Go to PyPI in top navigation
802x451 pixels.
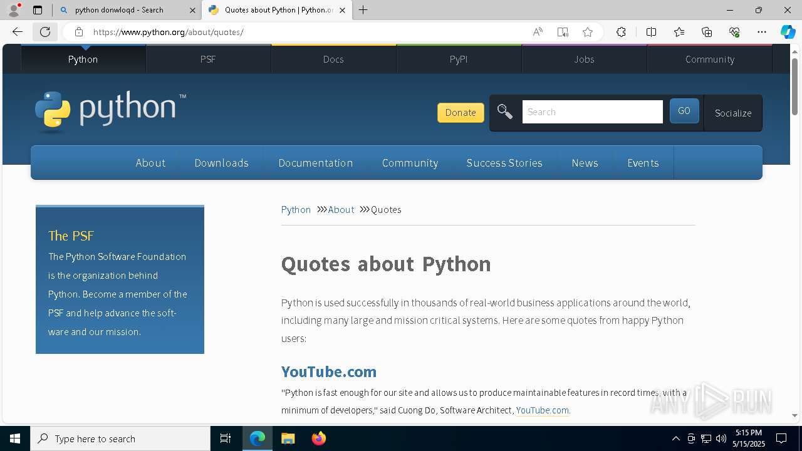click(459, 59)
